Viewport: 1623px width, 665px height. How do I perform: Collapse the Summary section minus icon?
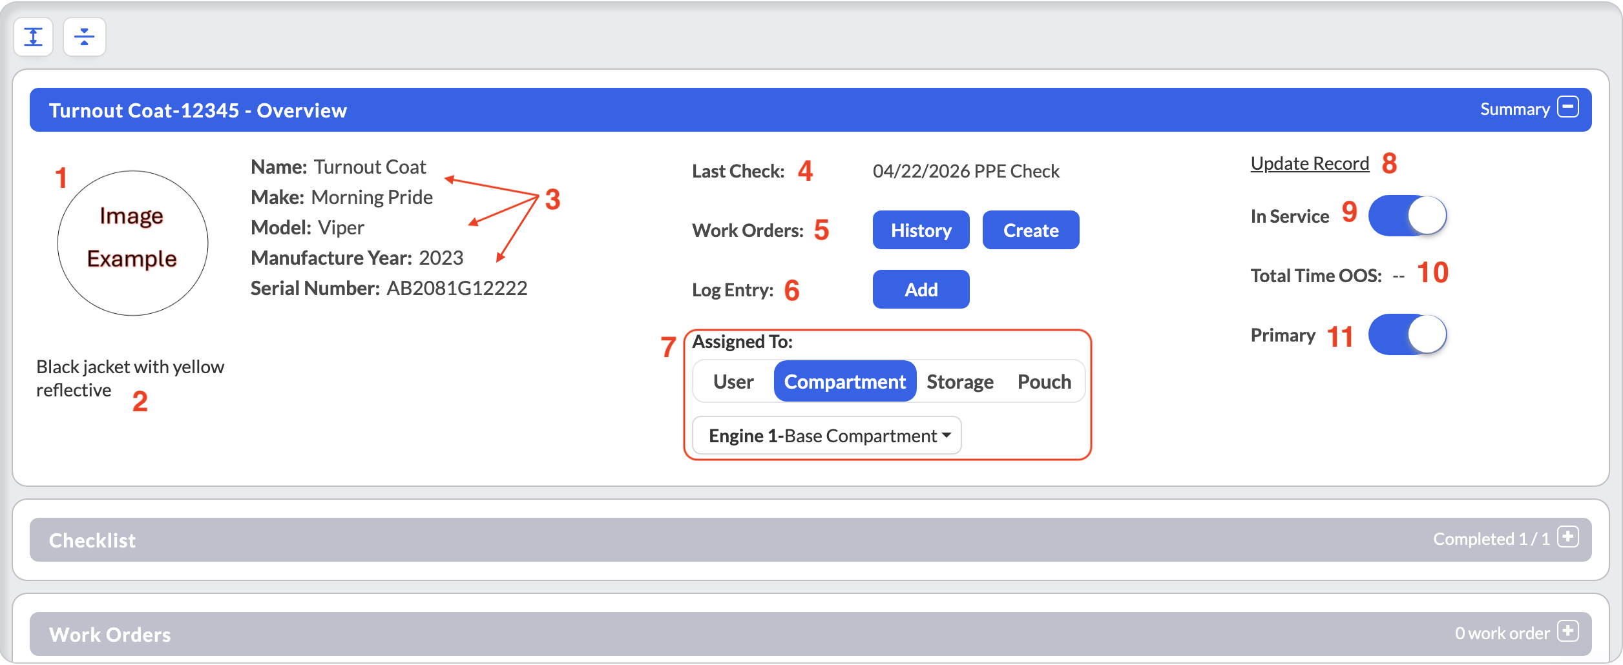1568,107
